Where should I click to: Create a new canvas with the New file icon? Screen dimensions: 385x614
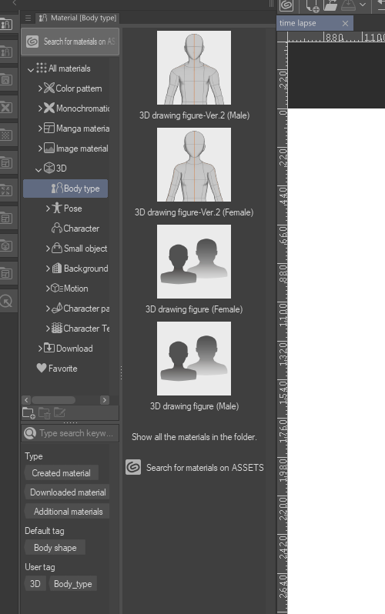(313, 5)
